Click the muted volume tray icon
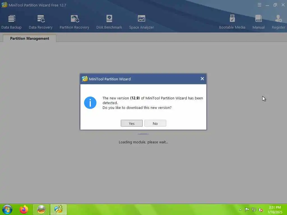This screenshot has height=215, width=287. tap(261, 210)
